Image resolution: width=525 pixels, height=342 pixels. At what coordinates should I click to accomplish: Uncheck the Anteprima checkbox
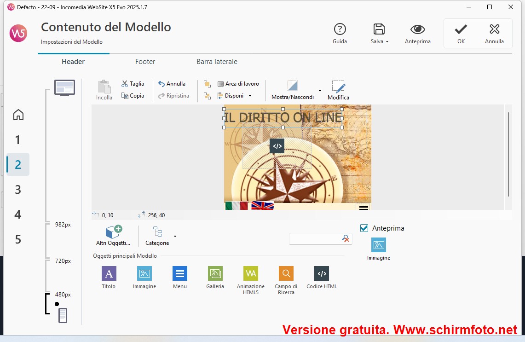click(364, 228)
